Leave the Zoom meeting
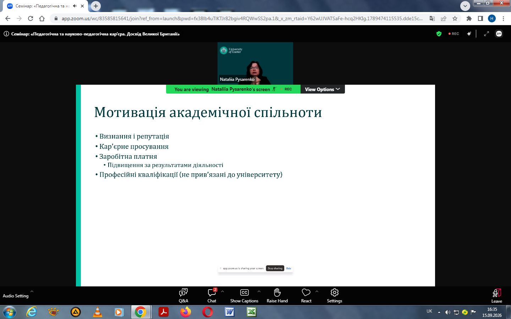511x319 pixels. pos(497,296)
